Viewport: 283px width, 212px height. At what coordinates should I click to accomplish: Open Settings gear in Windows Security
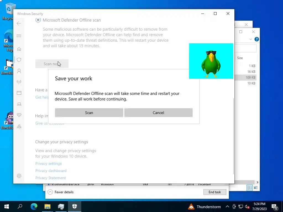19,176
